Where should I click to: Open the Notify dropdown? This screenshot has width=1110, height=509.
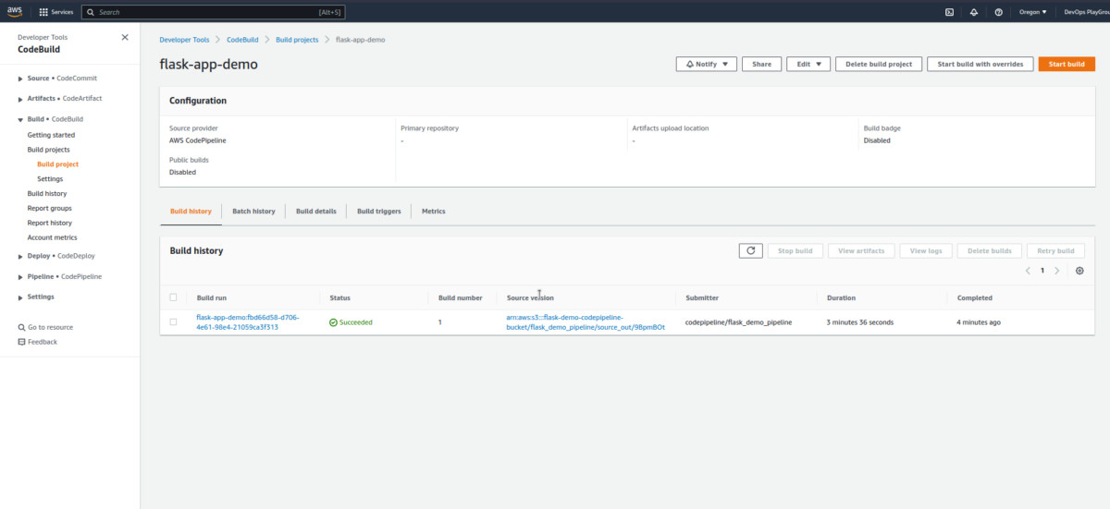click(x=706, y=64)
